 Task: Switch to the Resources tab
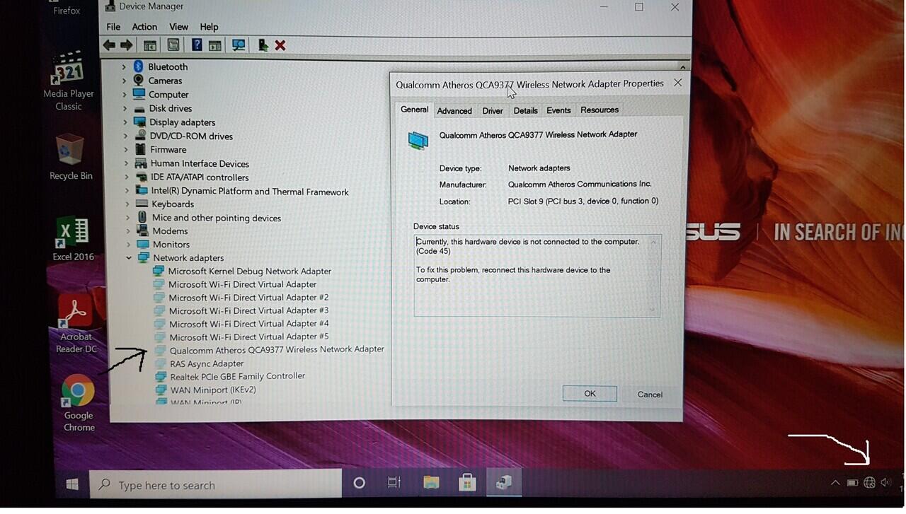600,110
